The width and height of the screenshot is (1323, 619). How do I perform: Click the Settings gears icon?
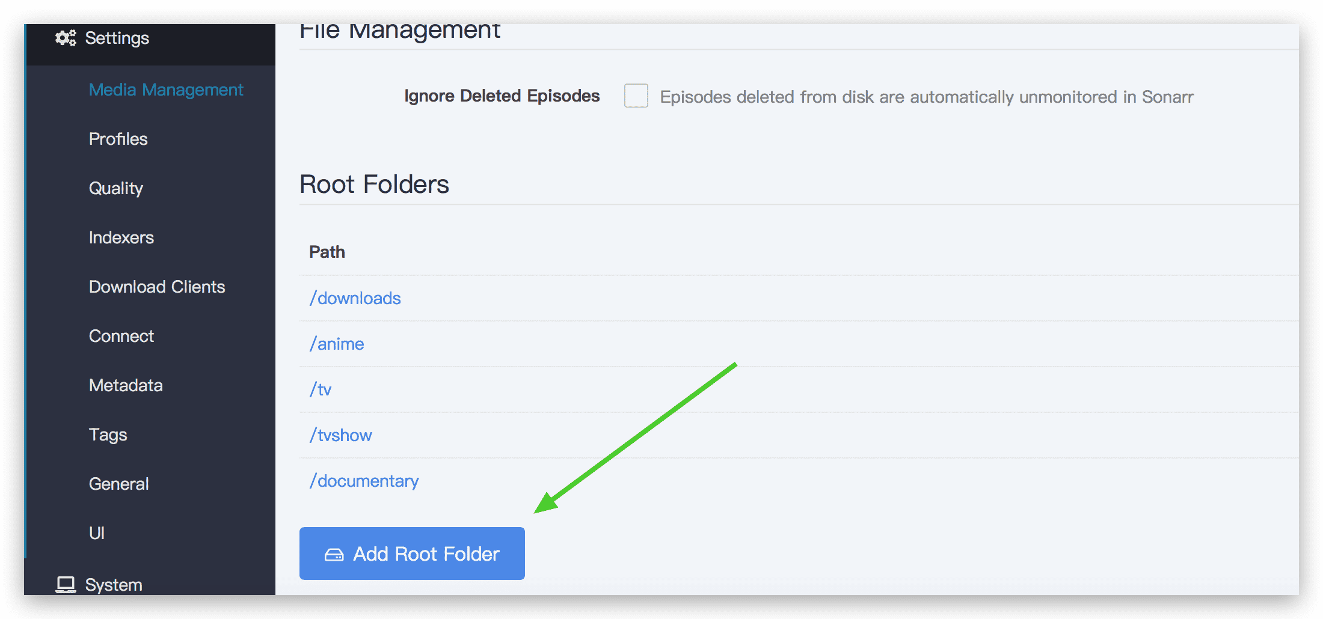point(66,38)
